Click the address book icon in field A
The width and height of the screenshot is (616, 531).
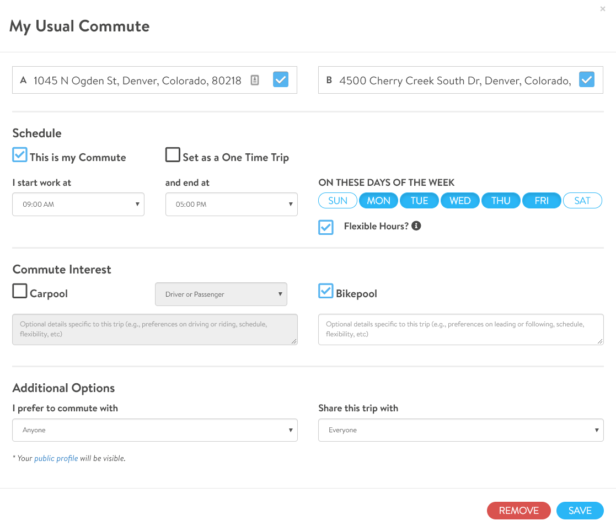(255, 80)
